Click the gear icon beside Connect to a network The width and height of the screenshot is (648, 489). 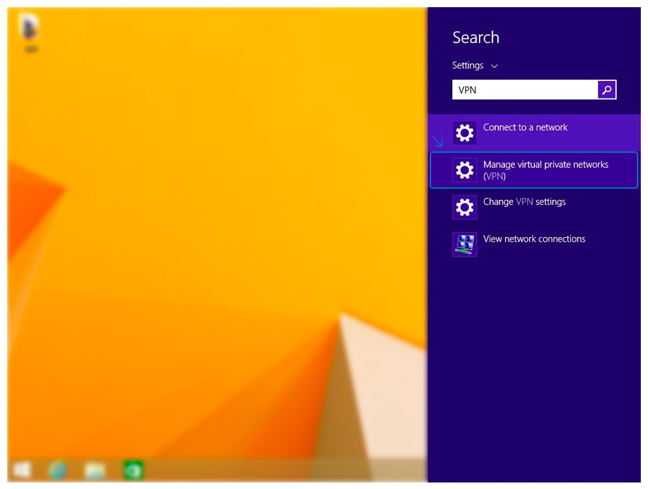464,133
